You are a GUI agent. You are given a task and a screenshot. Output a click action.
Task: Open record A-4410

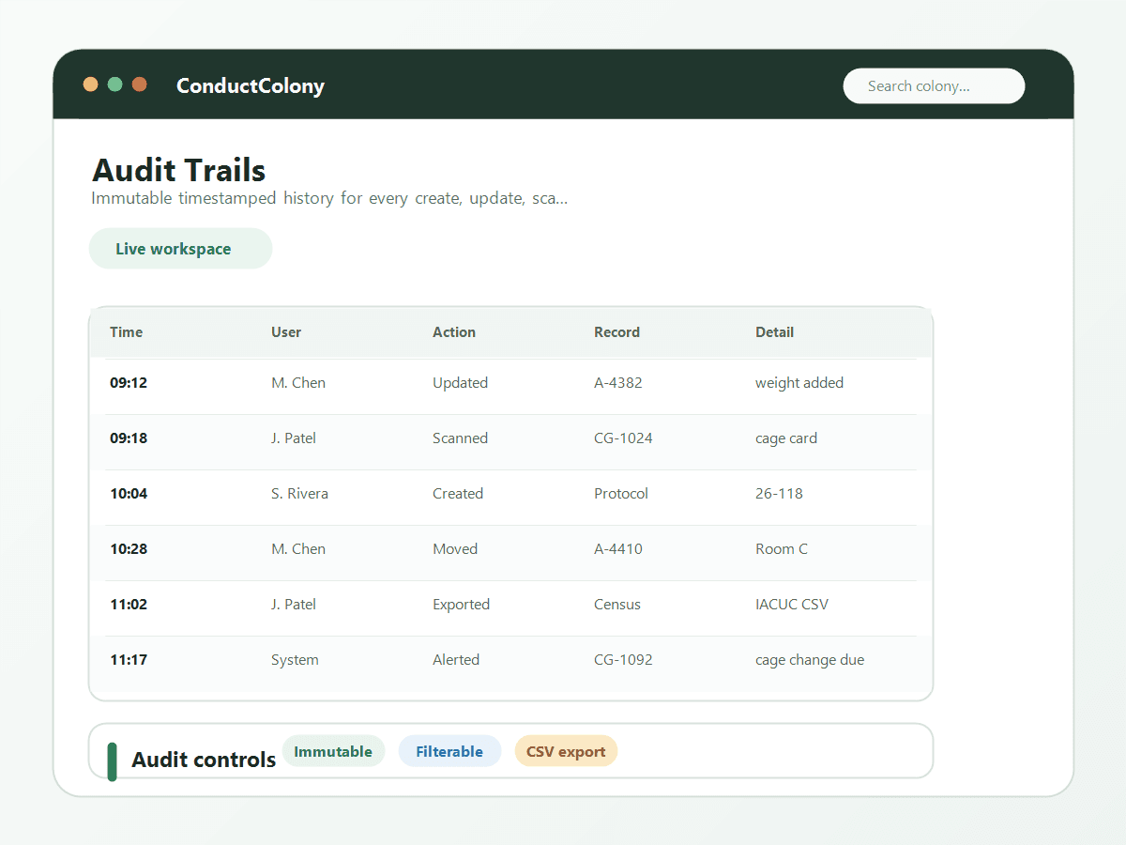[x=618, y=549]
